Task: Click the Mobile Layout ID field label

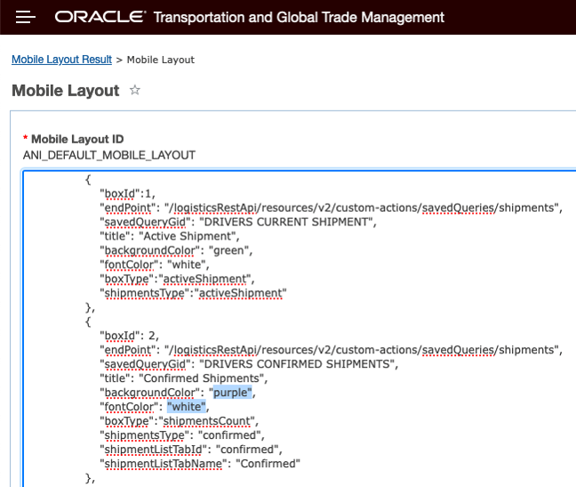Action: 77,139
